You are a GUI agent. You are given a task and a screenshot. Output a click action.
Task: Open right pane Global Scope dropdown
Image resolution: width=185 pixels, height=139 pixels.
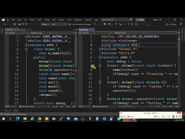(128, 33)
